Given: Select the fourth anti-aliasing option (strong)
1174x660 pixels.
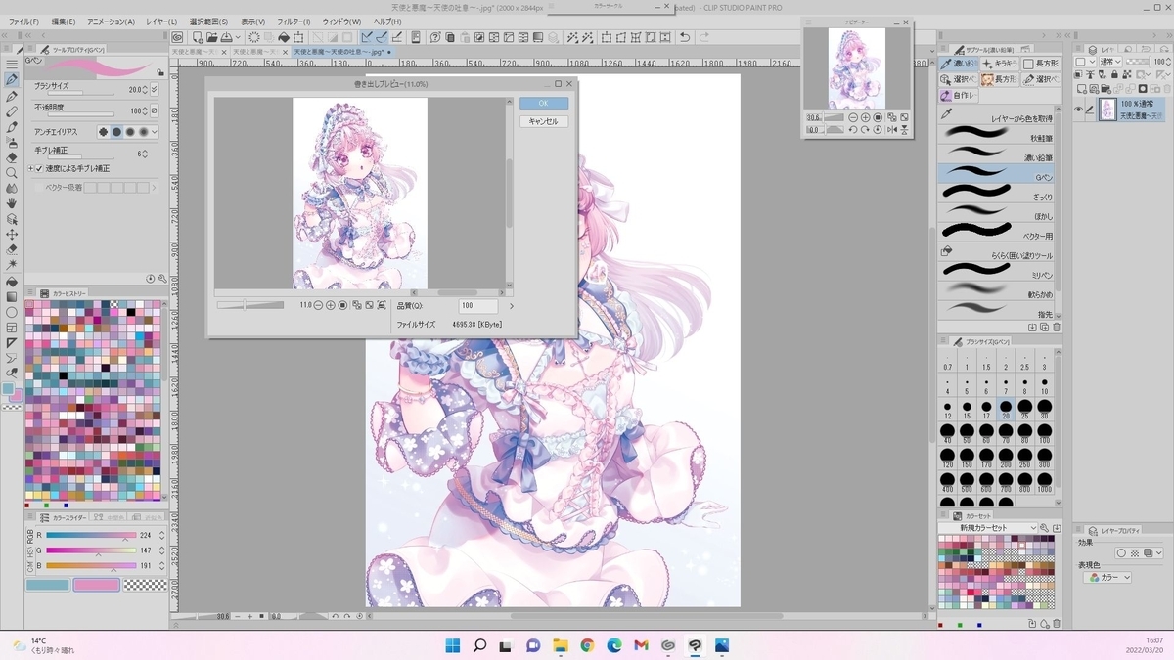Looking at the screenshot, I should tap(143, 132).
